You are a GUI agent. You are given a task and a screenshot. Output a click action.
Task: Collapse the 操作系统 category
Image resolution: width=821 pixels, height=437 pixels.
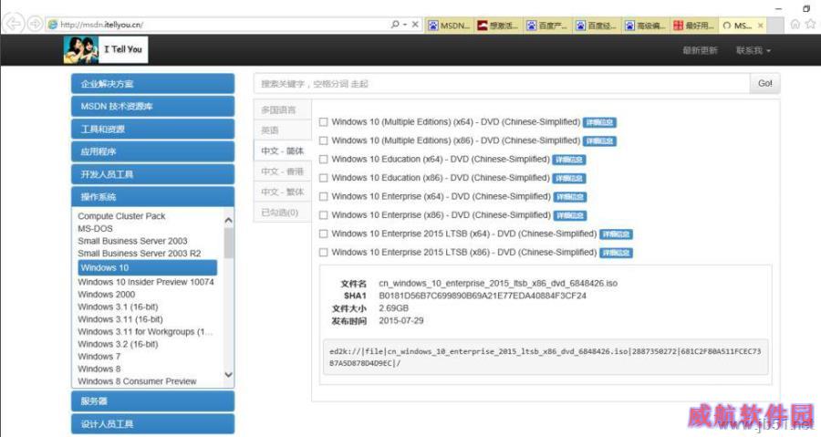[153, 197]
